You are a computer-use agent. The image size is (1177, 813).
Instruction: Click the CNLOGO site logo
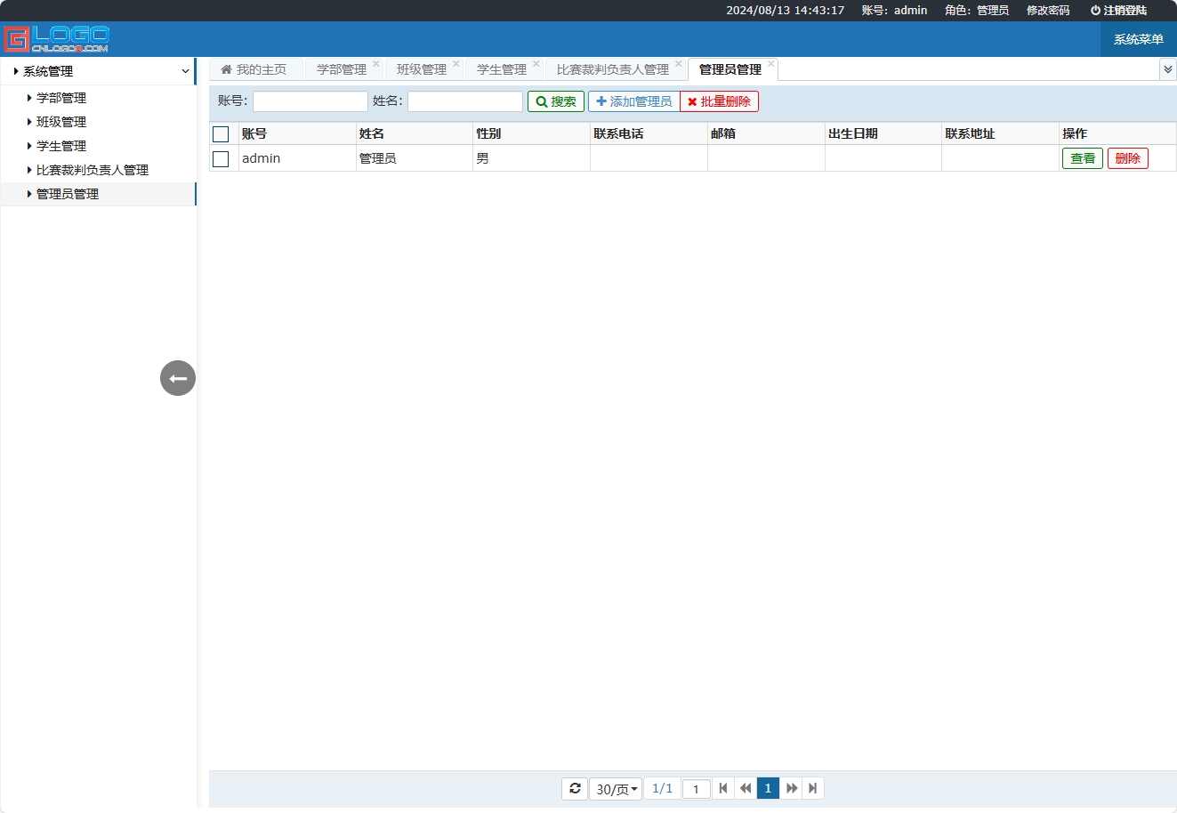point(56,39)
